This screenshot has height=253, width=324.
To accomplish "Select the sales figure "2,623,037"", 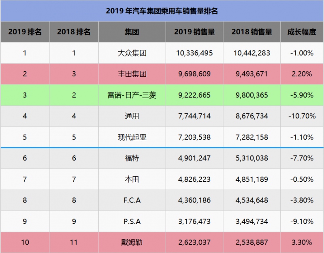I will click(x=194, y=242).
